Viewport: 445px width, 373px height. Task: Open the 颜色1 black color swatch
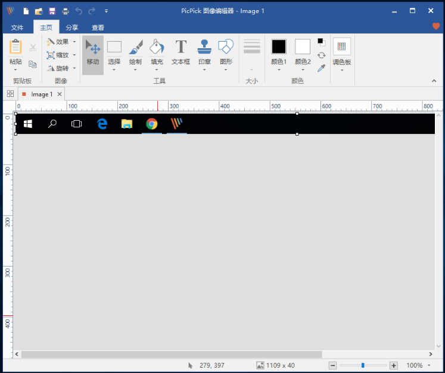[x=279, y=46]
